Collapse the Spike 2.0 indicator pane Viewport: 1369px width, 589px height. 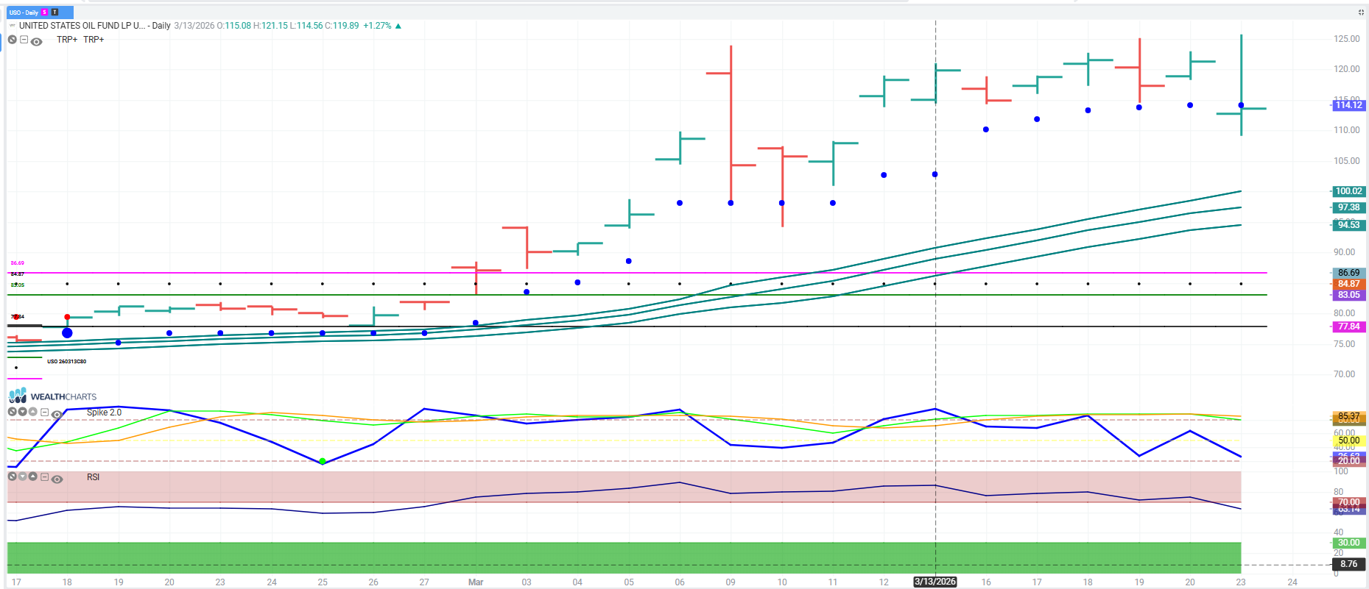pos(45,413)
